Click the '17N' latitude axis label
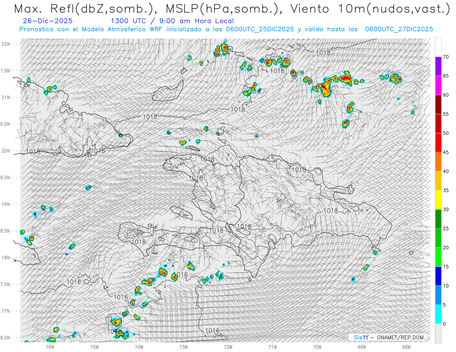This screenshot has height=352, width=456. (x=6, y=311)
